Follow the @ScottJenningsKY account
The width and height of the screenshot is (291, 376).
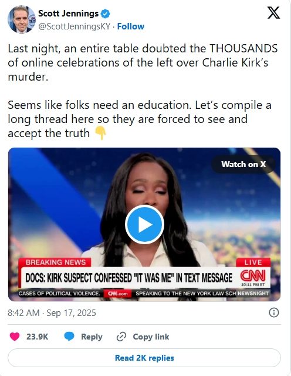point(131,26)
